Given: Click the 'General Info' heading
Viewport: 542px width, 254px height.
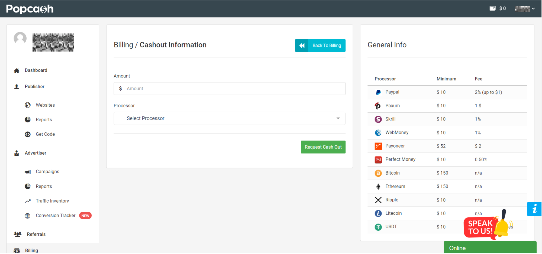Looking at the screenshot, I should (x=387, y=45).
